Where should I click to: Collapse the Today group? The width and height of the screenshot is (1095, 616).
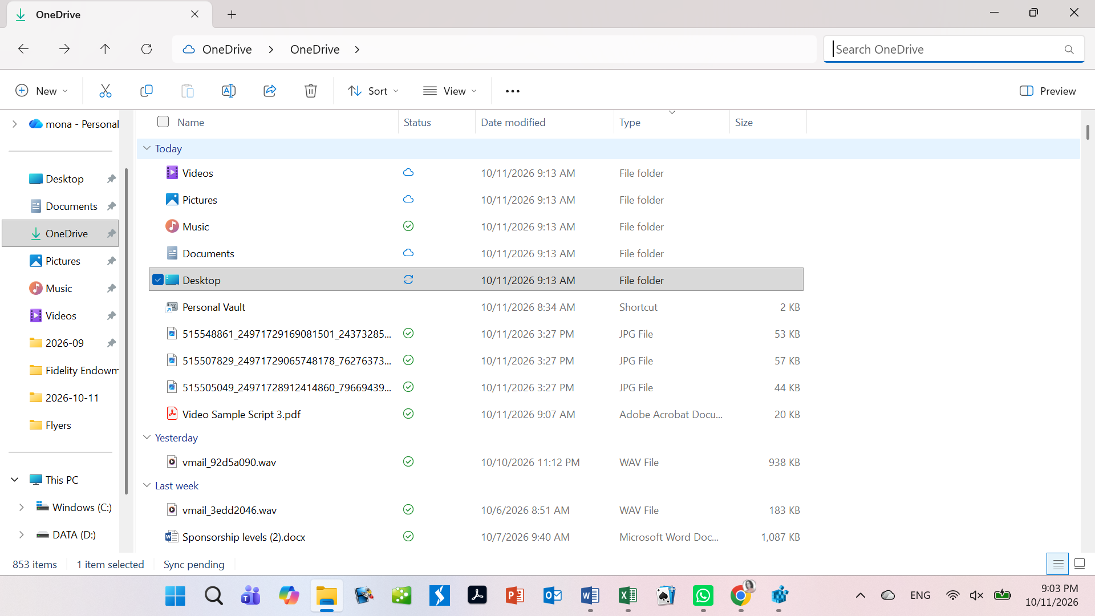(x=147, y=148)
